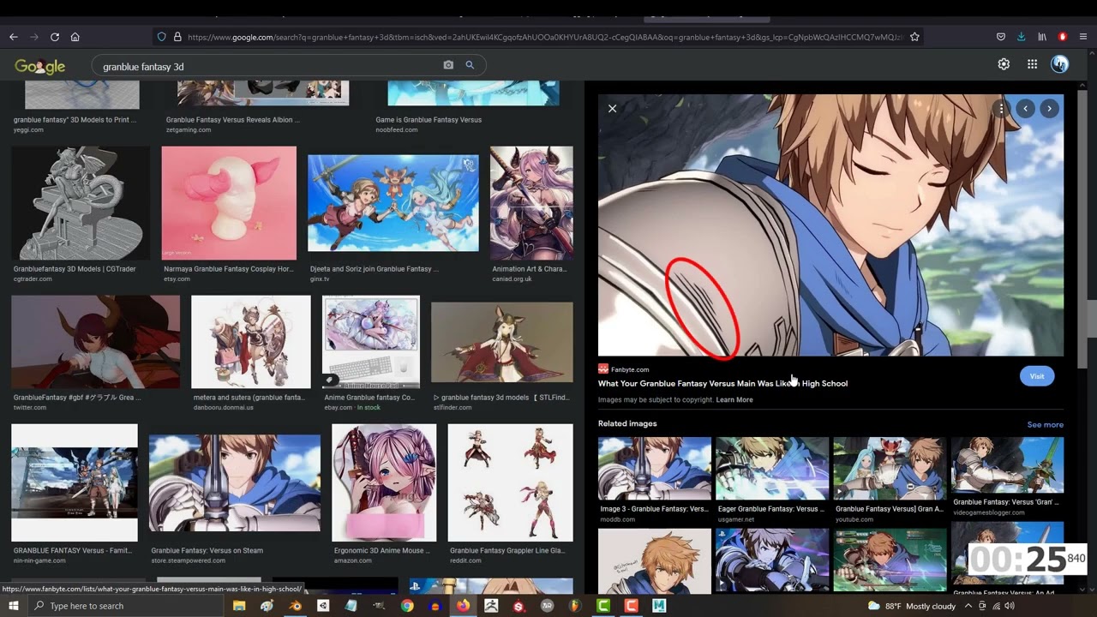Open 'What Your Granblue Fantasy Versus Main' title

(x=722, y=383)
